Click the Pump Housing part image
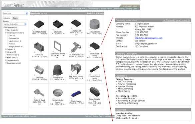Image resolution: width=195 pixels, height=124 pixels. (x=58, y=70)
